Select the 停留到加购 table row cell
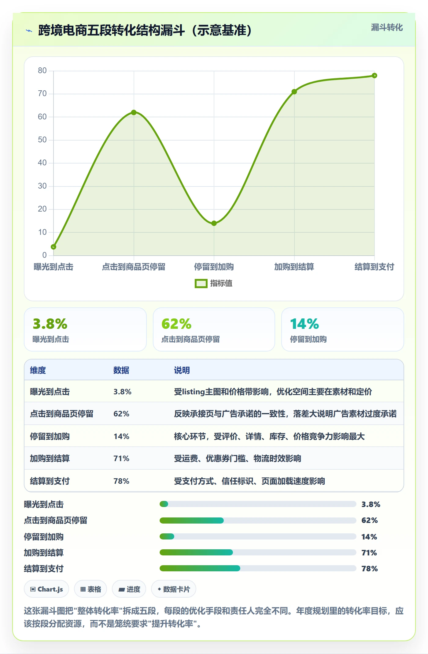The width and height of the screenshot is (428, 654). [x=50, y=436]
